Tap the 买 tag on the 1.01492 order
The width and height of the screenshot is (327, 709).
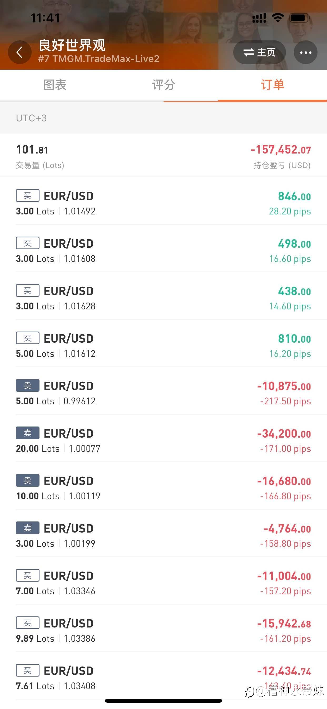pyautogui.click(x=27, y=195)
